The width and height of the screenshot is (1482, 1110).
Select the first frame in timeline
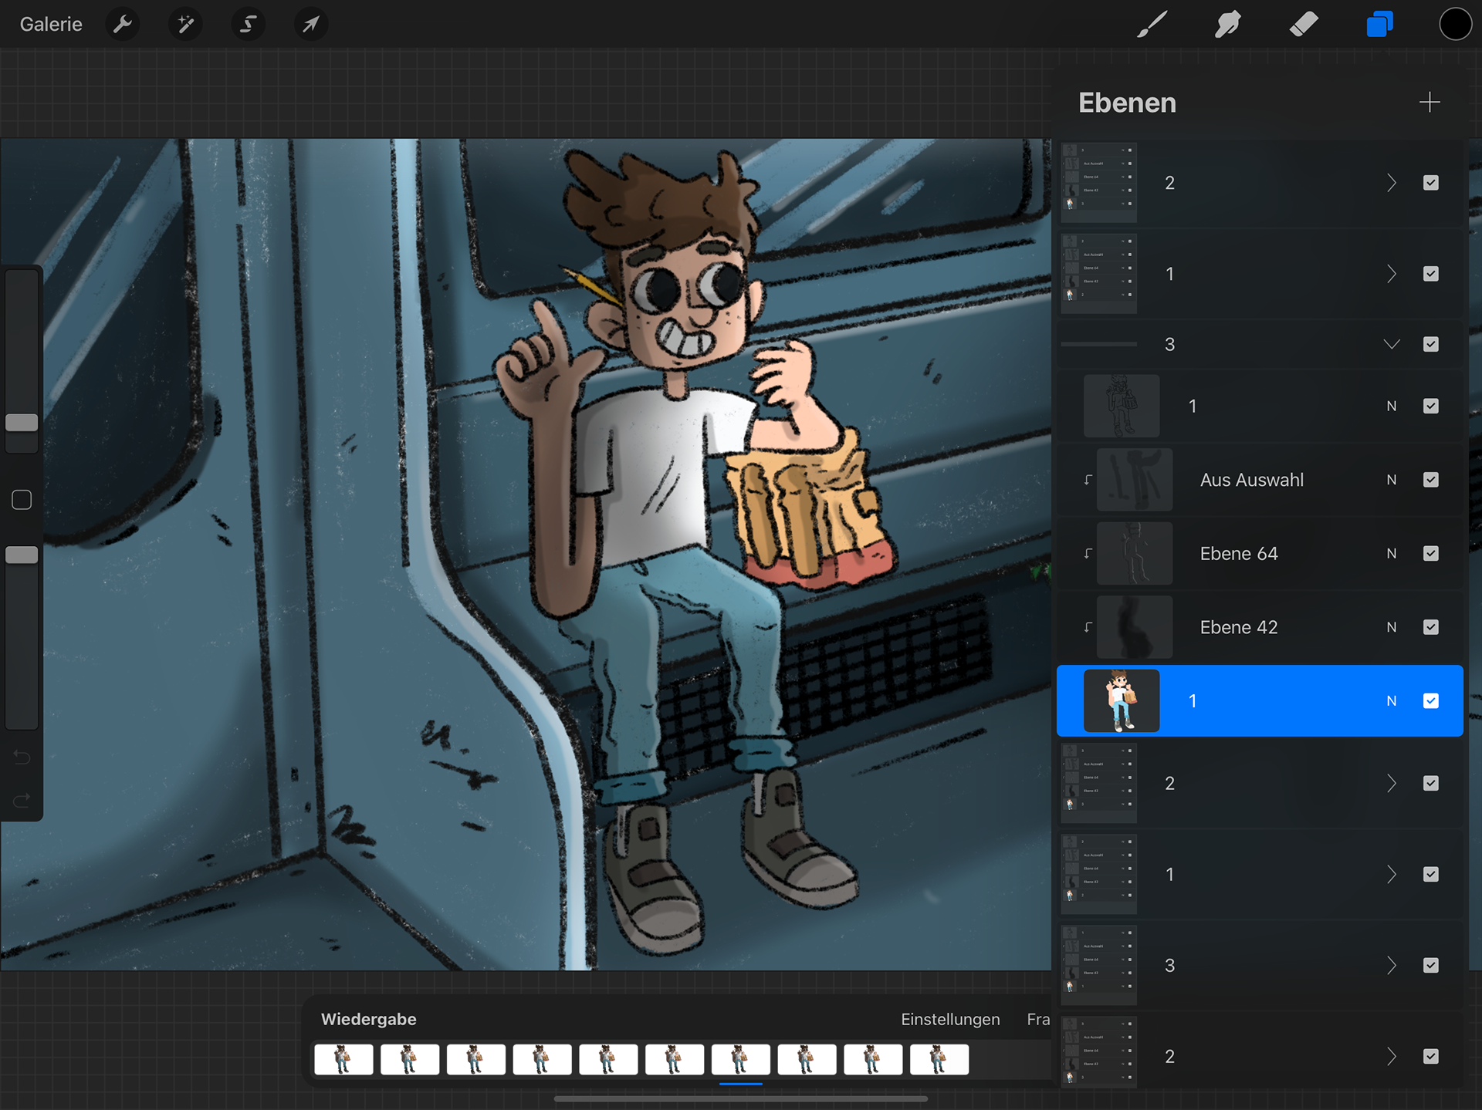tap(343, 1059)
